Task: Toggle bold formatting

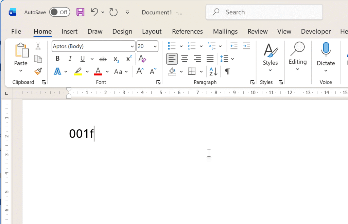Action: (57, 59)
